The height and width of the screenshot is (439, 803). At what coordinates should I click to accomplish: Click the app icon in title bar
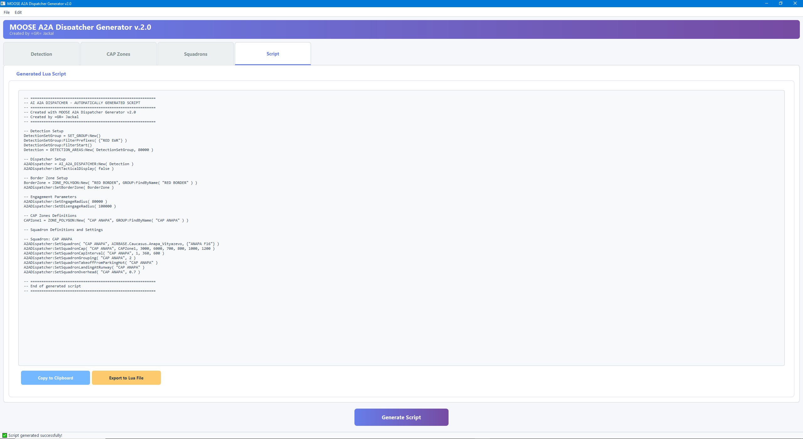pos(3,3)
